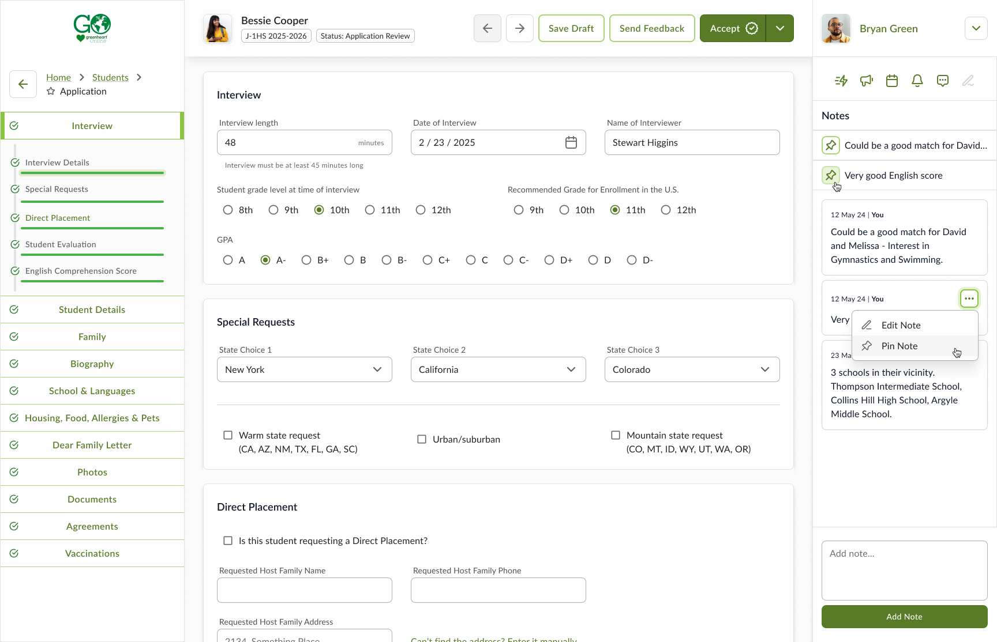Click the Save Draft button

pos(571,28)
